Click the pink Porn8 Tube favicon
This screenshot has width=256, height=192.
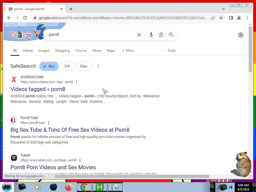[x=14, y=120]
